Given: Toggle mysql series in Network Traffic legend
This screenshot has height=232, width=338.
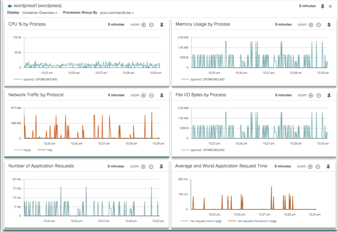Looking at the screenshot, I should click(22, 150).
